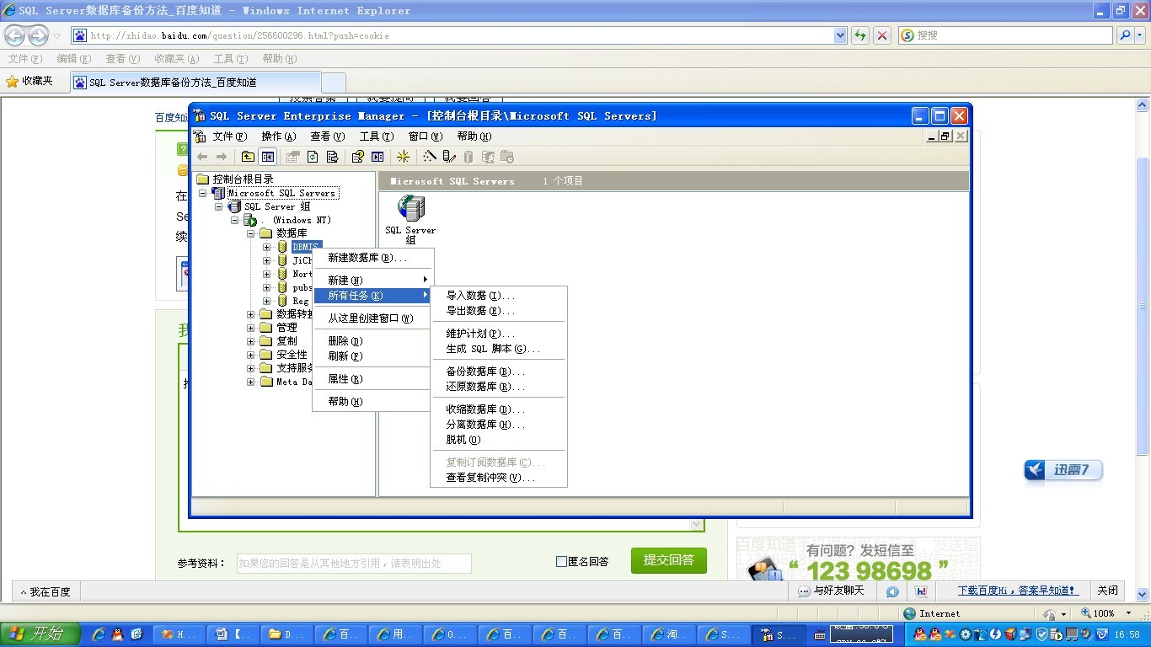The image size is (1151, 647).
Task: Collapse the 数据库 folder node
Action: point(251,233)
